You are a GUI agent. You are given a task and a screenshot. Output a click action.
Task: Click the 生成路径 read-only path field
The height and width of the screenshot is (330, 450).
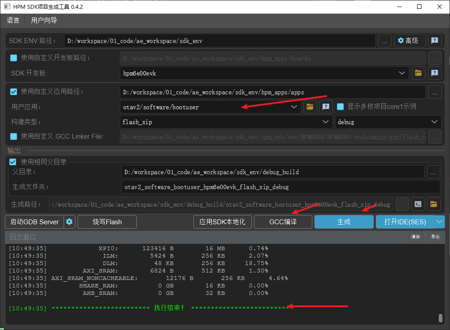pyautogui.click(x=221, y=204)
